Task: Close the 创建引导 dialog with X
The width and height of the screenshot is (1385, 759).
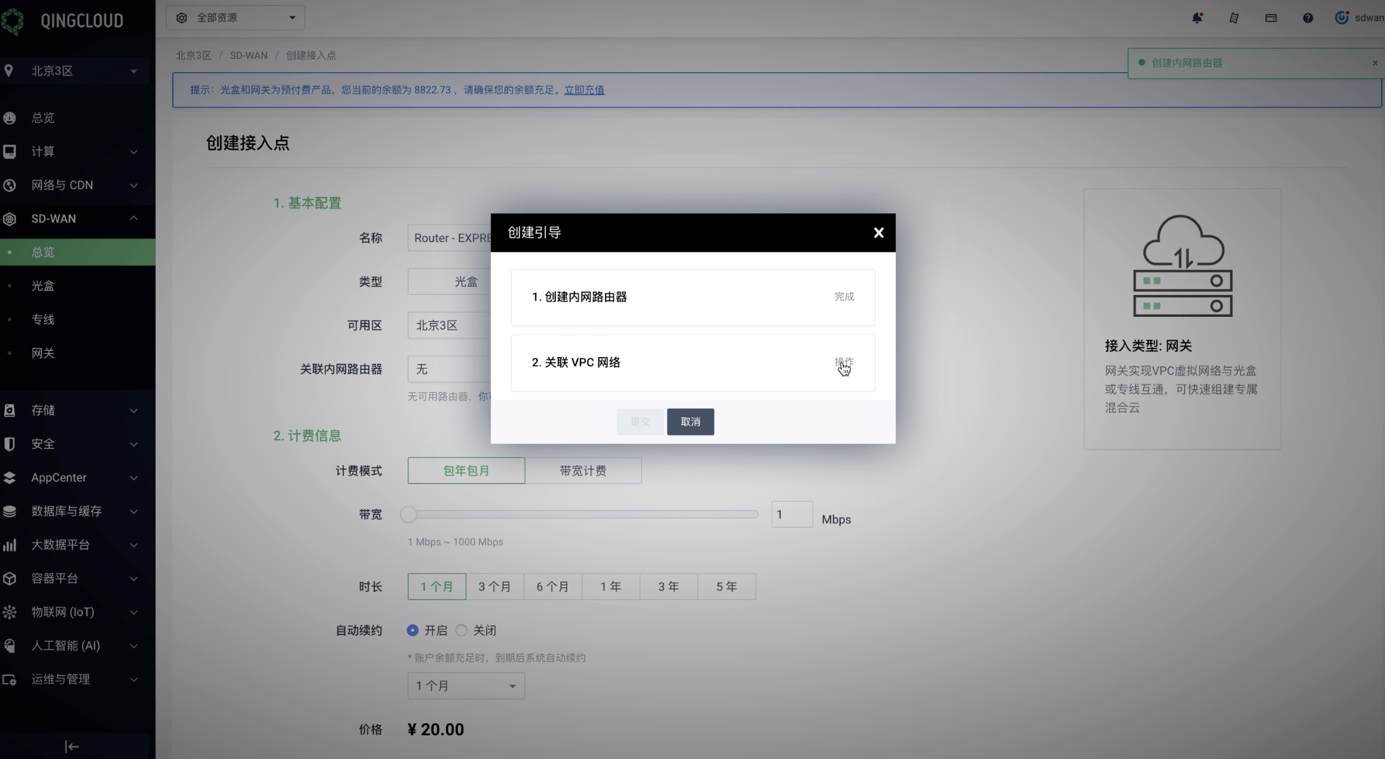Action: [879, 232]
